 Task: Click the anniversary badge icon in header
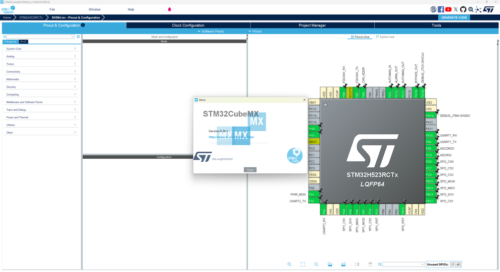coord(433,10)
